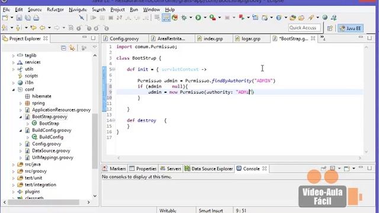Select the plugins node in tree
The image size is (379, 213).
click(32, 192)
